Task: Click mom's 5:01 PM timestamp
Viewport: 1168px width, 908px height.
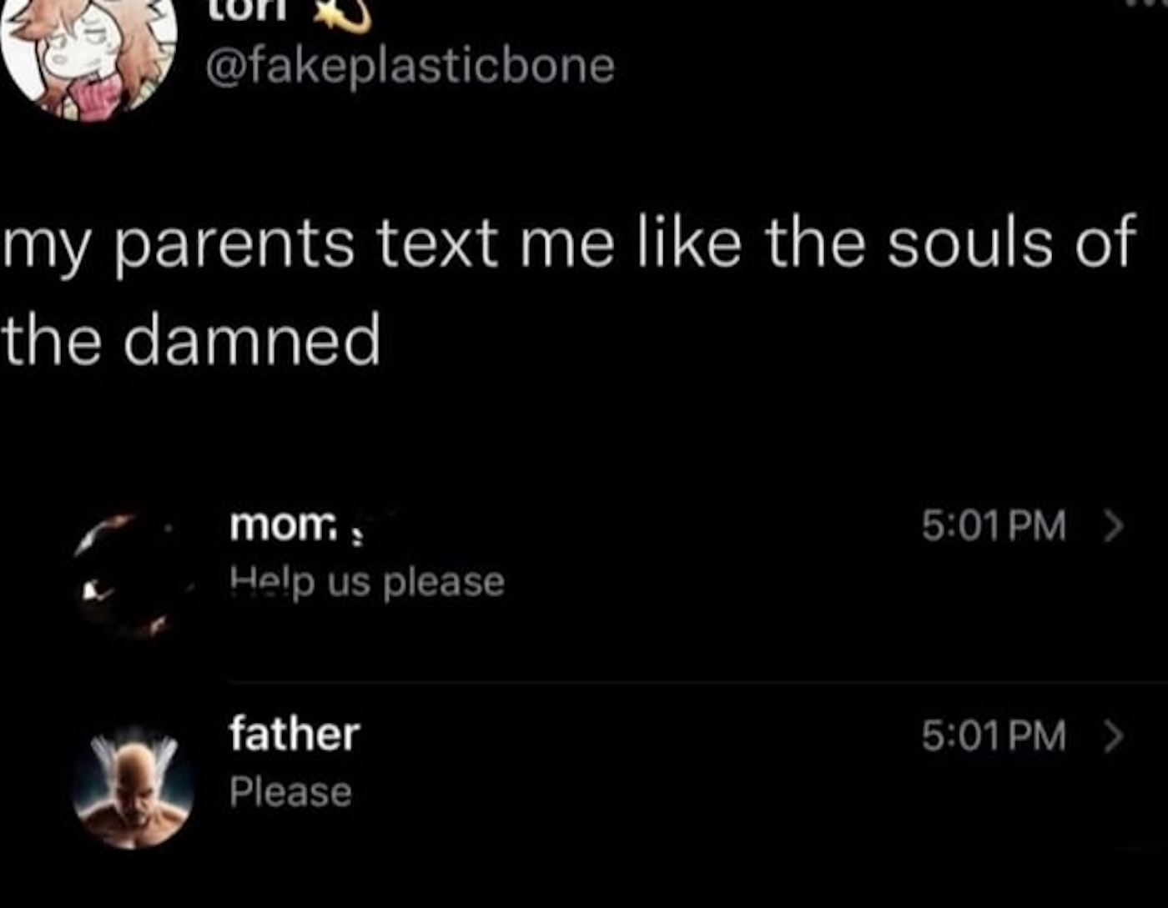Action: pos(994,525)
